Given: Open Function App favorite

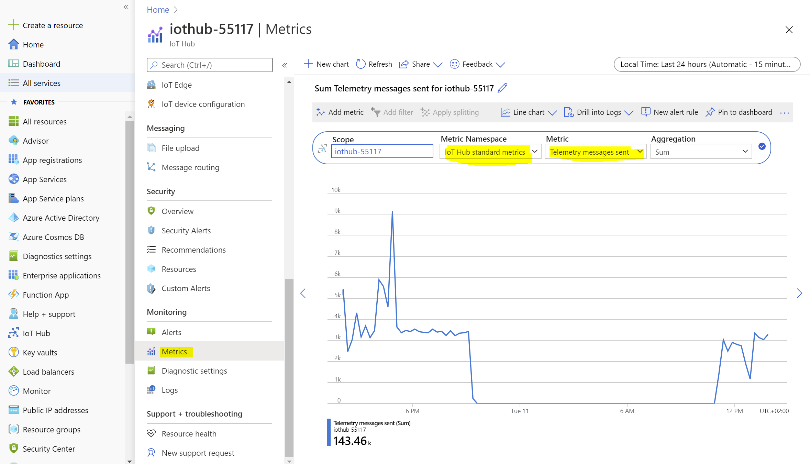Looking at the screenshot, I should 46,295.
